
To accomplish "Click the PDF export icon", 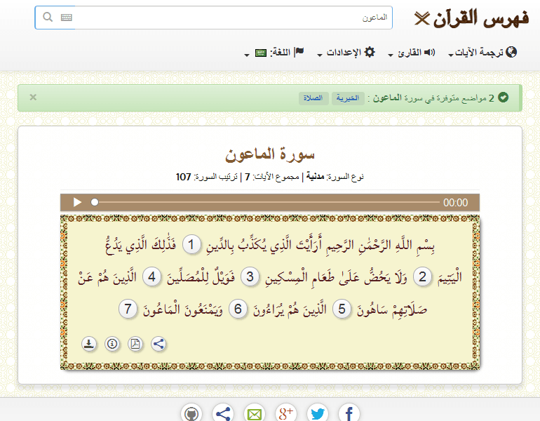I will pos(135,344).
